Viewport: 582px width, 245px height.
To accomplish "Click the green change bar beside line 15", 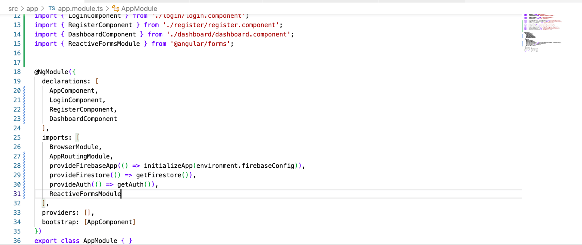I will click(24, 44).
